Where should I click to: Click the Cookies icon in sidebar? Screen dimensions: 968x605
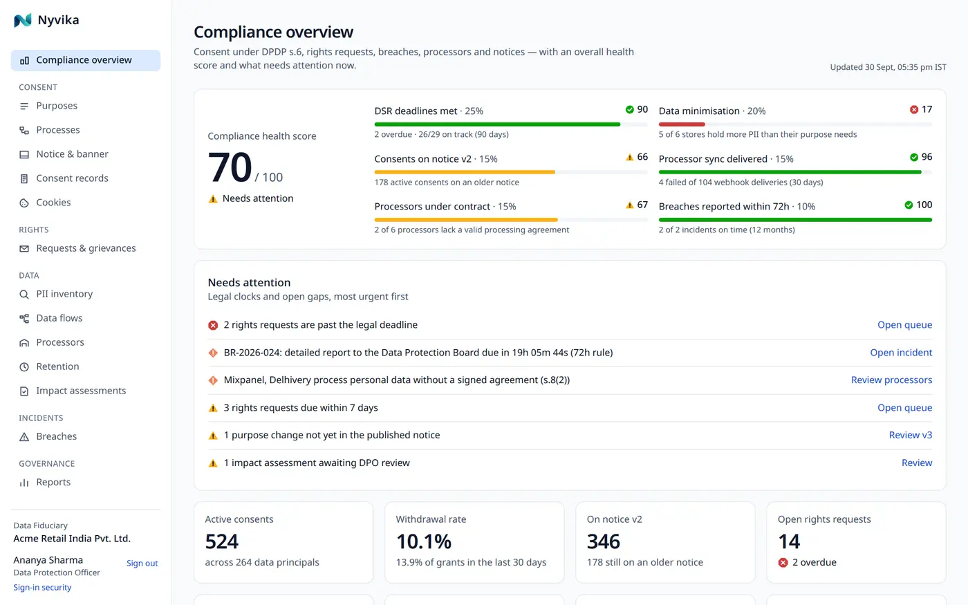click(24, 203)
